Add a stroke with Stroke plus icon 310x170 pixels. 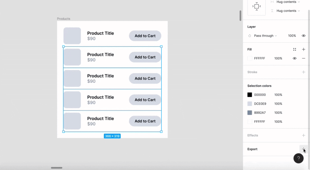(303, 72)
